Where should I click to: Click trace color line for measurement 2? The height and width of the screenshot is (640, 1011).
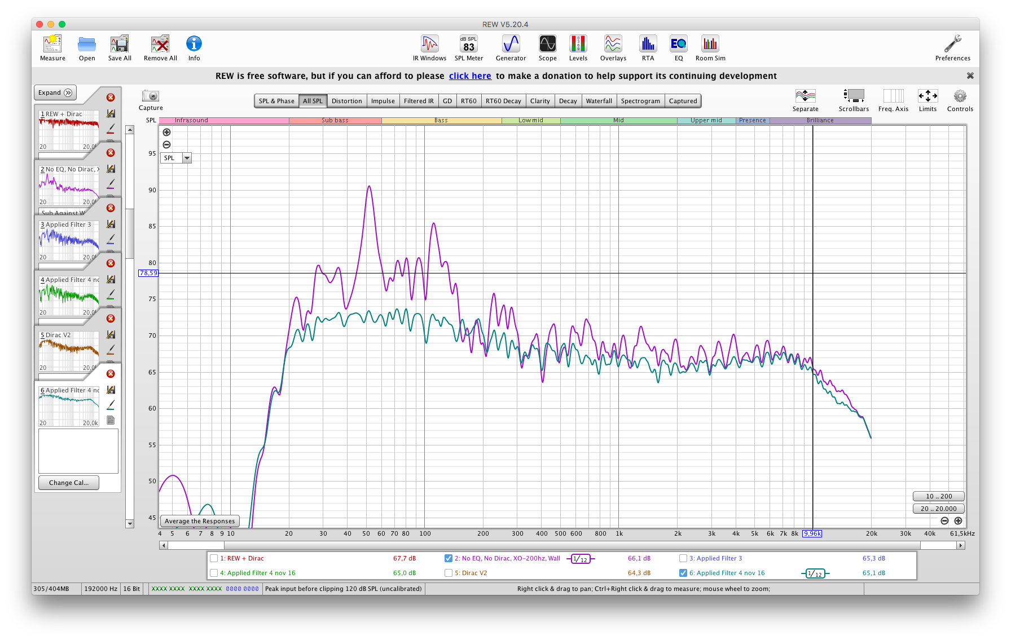(x=111, y=184)
